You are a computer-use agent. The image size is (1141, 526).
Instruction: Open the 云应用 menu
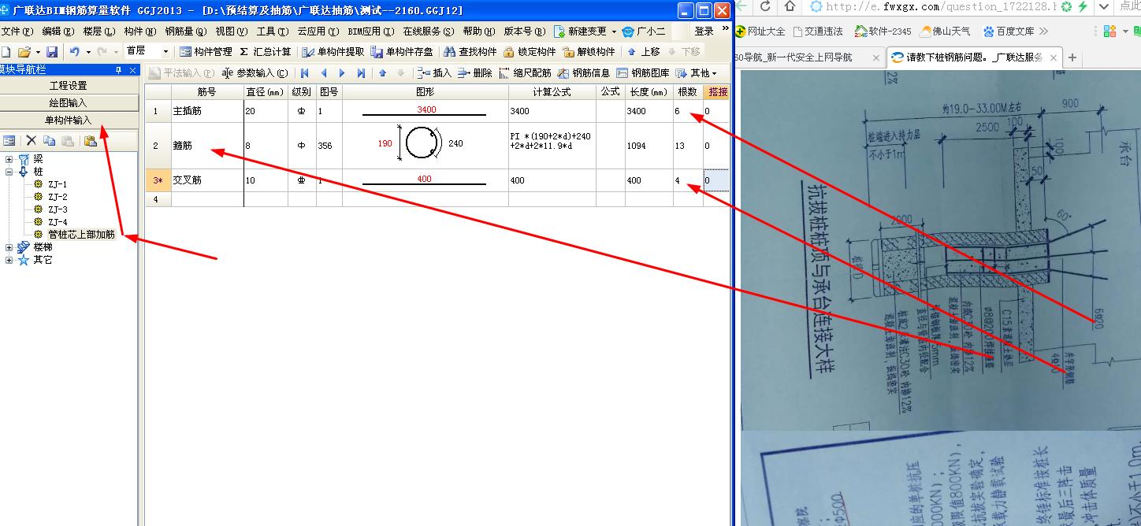(x=318, y=31)
